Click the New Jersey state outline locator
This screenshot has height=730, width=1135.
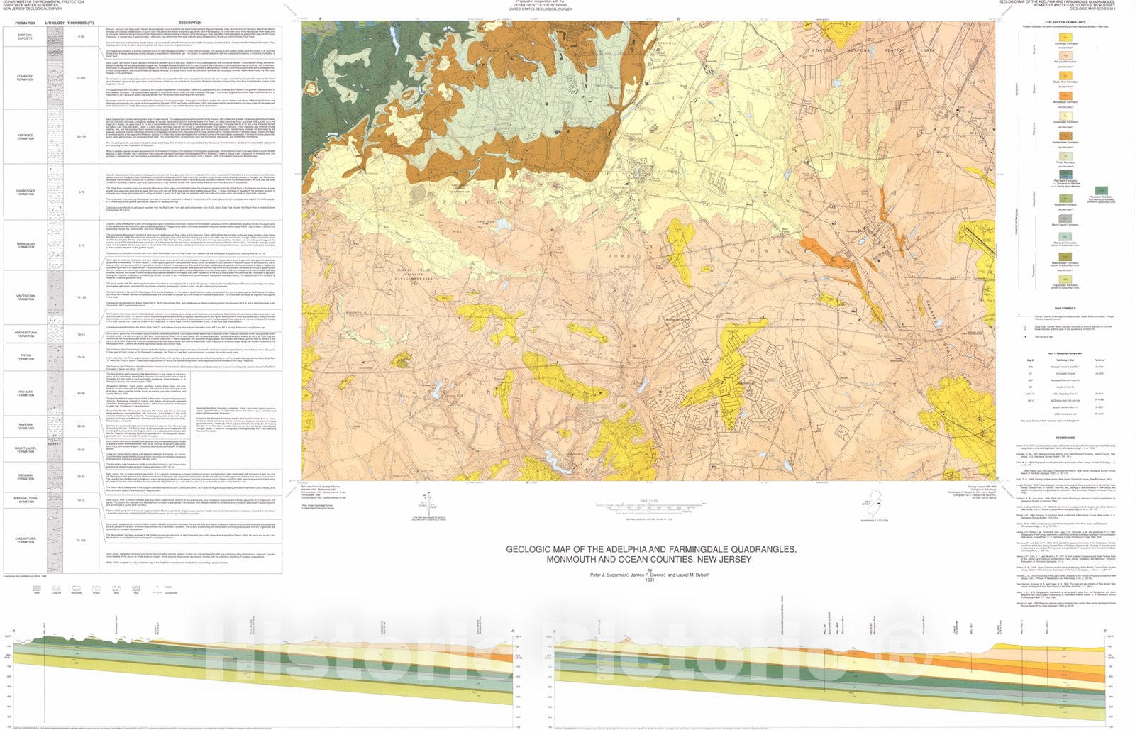point(875,502)
